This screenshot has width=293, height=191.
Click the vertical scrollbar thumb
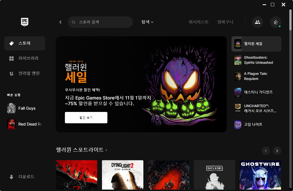[290, 20]
